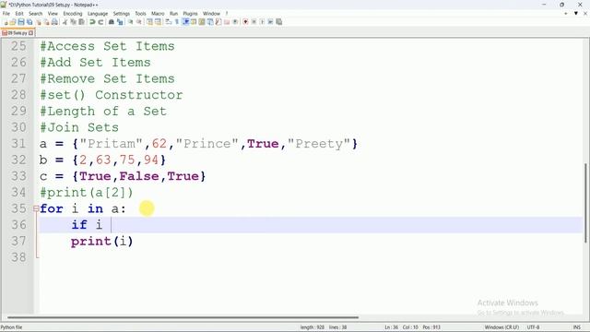This screenshot has width=590, height=332.
Task: Click line number 31 in margin
Action: (18, 144)
